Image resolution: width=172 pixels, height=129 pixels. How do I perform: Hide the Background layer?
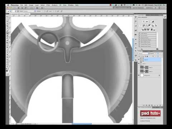pyautogui.click(x=139, y=75)
